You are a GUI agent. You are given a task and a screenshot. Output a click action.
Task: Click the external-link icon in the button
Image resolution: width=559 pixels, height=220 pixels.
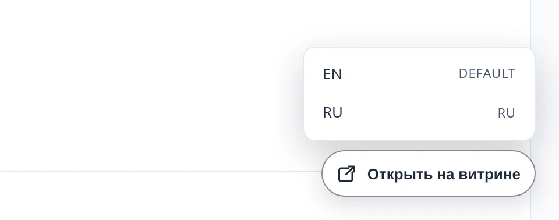click(346, 174)
